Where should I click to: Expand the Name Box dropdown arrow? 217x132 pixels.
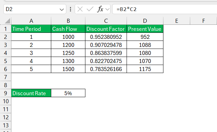tap(62, 10)
